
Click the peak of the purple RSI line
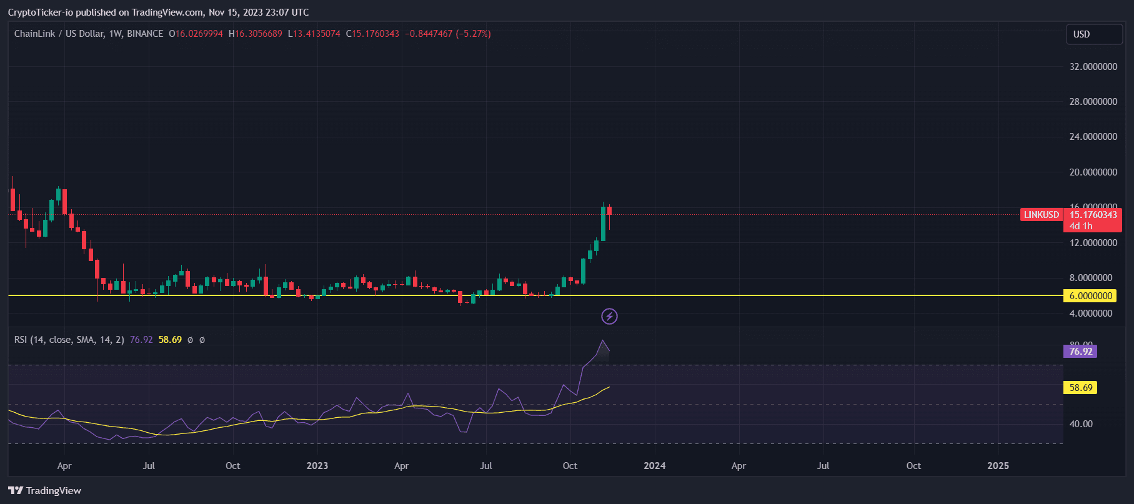pyautogui.click(x=602, y=340)
